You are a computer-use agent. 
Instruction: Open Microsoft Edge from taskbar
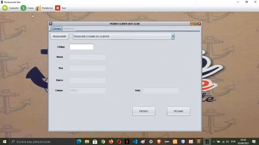pos(79,141)
